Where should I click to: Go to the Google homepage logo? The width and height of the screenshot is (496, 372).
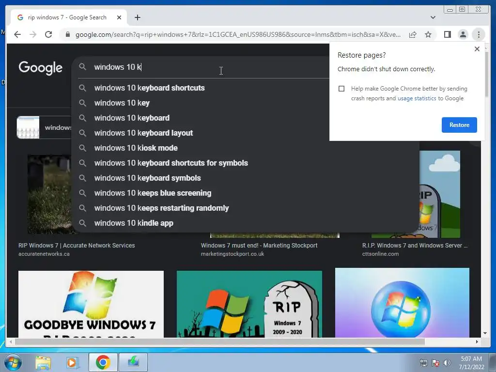coord(41,68)
